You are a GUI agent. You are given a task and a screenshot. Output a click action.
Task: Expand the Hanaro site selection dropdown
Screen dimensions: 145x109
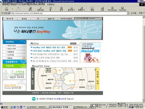point(101,19)
